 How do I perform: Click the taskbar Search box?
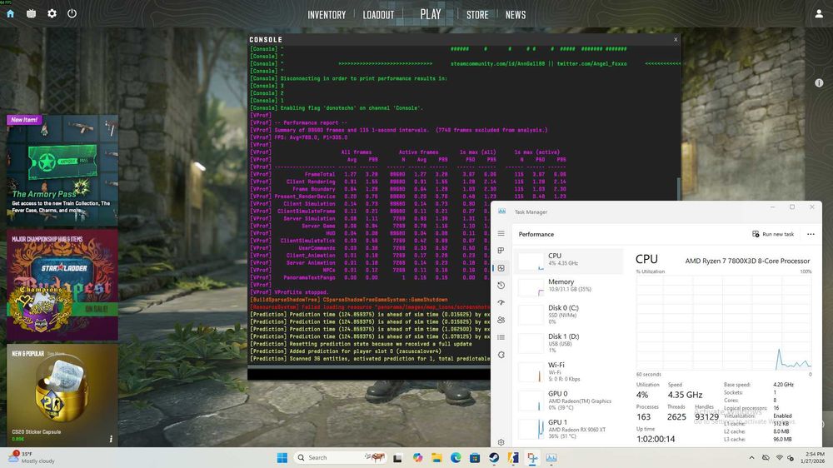pos(340,457)
